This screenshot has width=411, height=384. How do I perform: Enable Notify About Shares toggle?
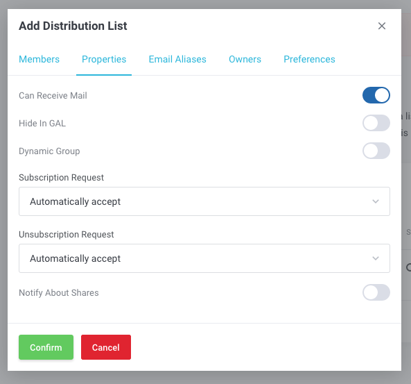pyautogui.click(x=376, y=292)
